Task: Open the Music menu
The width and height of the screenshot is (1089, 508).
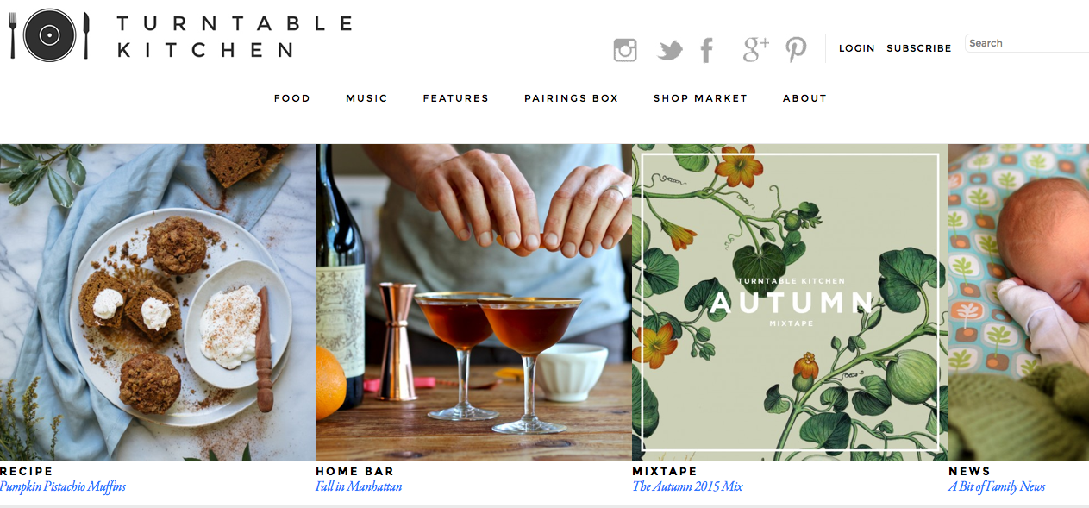Action: [x=366, y=98]
